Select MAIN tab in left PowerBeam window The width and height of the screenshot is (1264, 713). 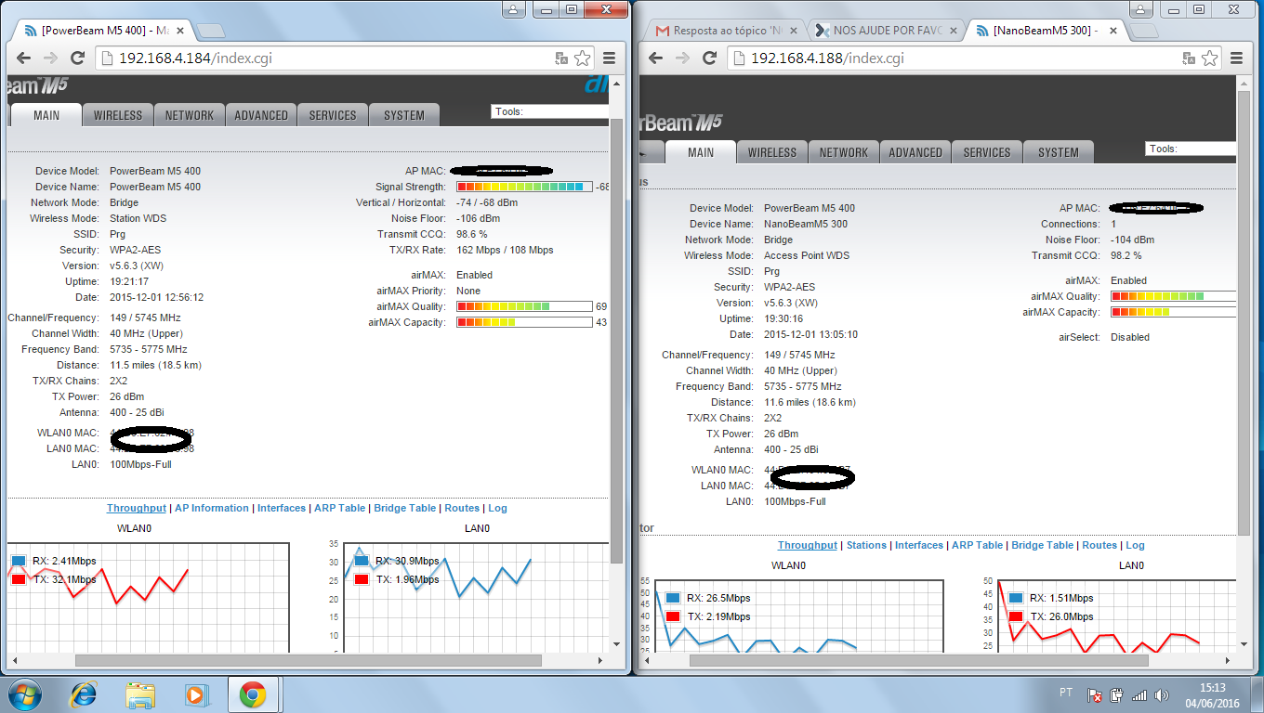click(x=46, y=115)
